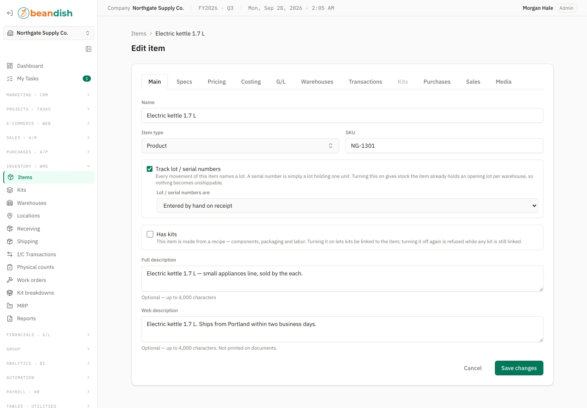The height and width of the screenshot is (408, 587).
Task: Open Lot / serial numbers entry dropdown
Action: tap(347, 206)
